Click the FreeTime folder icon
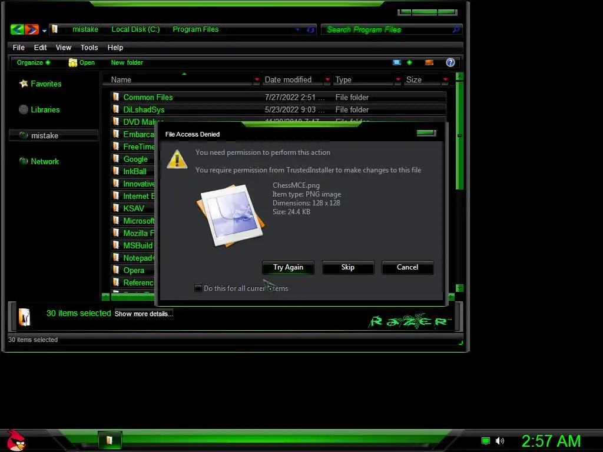 coord(116,147)
